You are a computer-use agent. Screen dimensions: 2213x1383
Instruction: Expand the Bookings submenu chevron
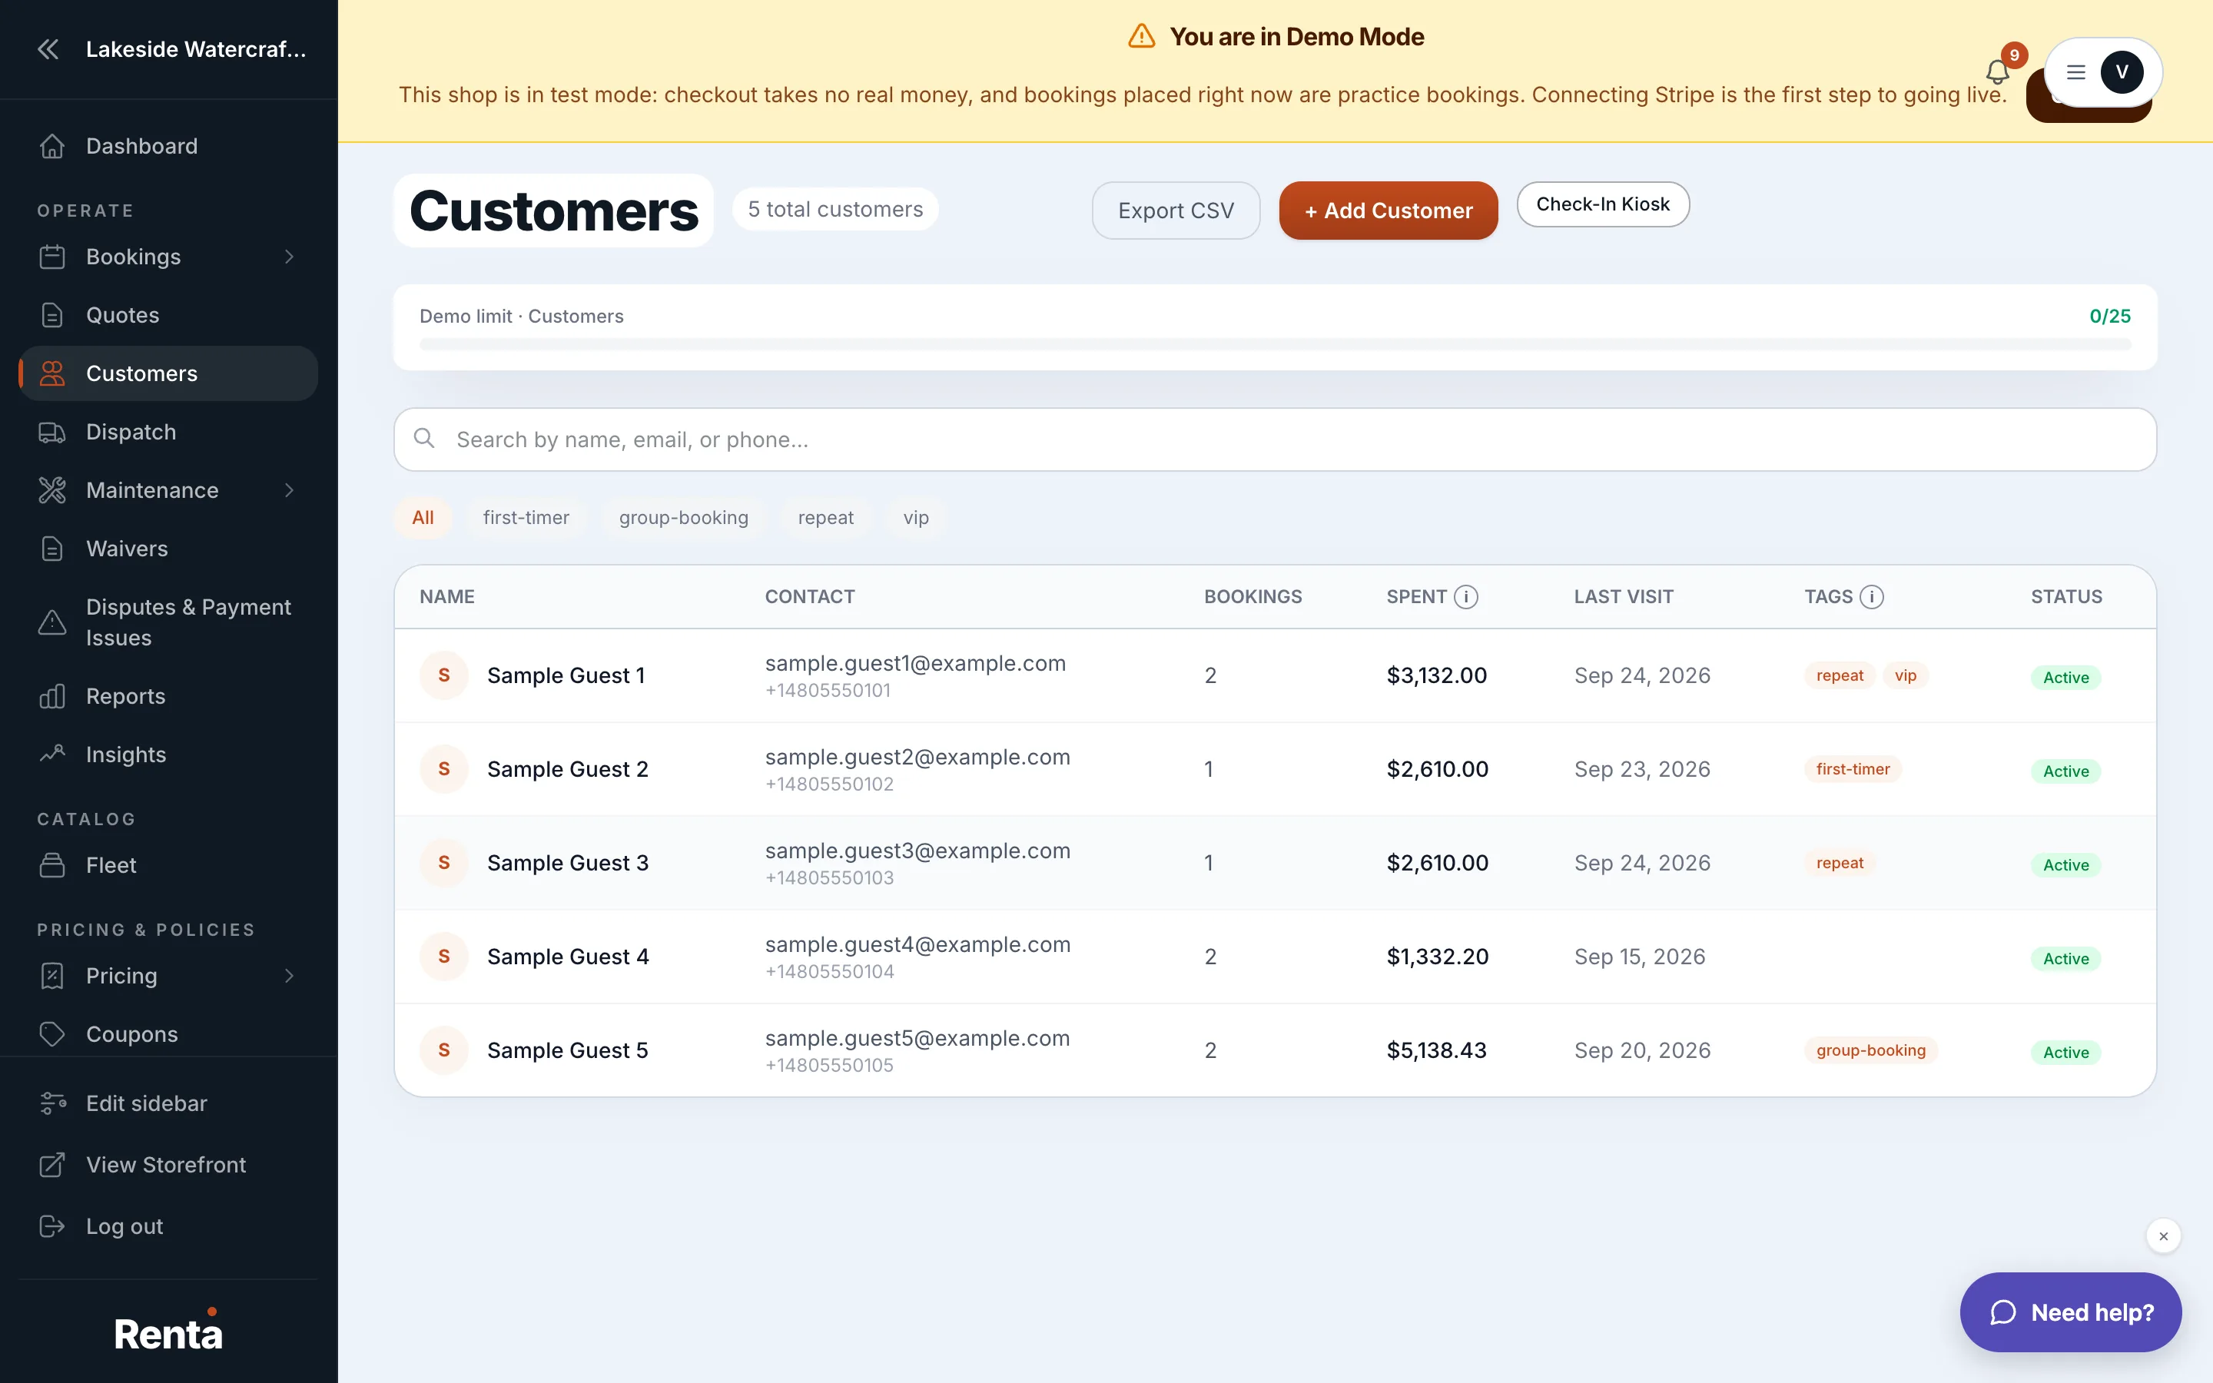click(289, 257)
